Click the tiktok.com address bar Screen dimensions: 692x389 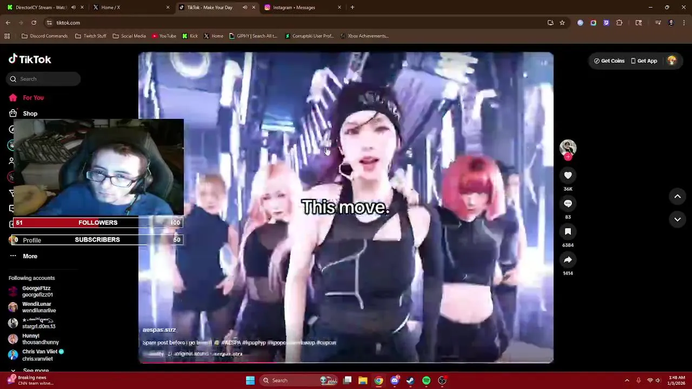[x=292, y=23]
